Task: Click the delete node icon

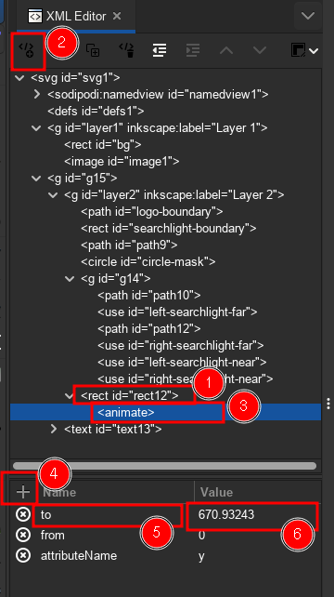Action: (x=126, y=50)
